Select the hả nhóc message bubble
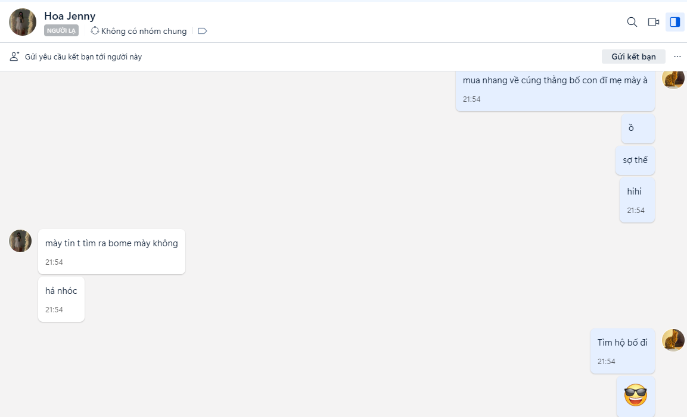 tap(61, 299)
